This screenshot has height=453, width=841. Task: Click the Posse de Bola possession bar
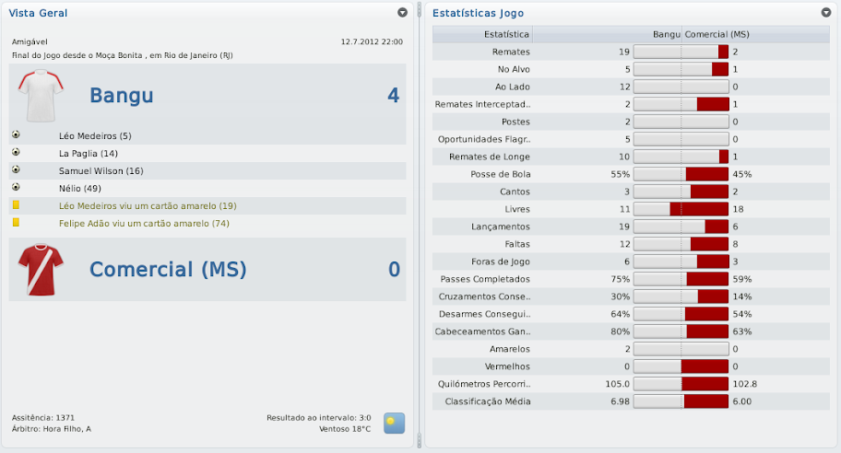tap(681, 174)
